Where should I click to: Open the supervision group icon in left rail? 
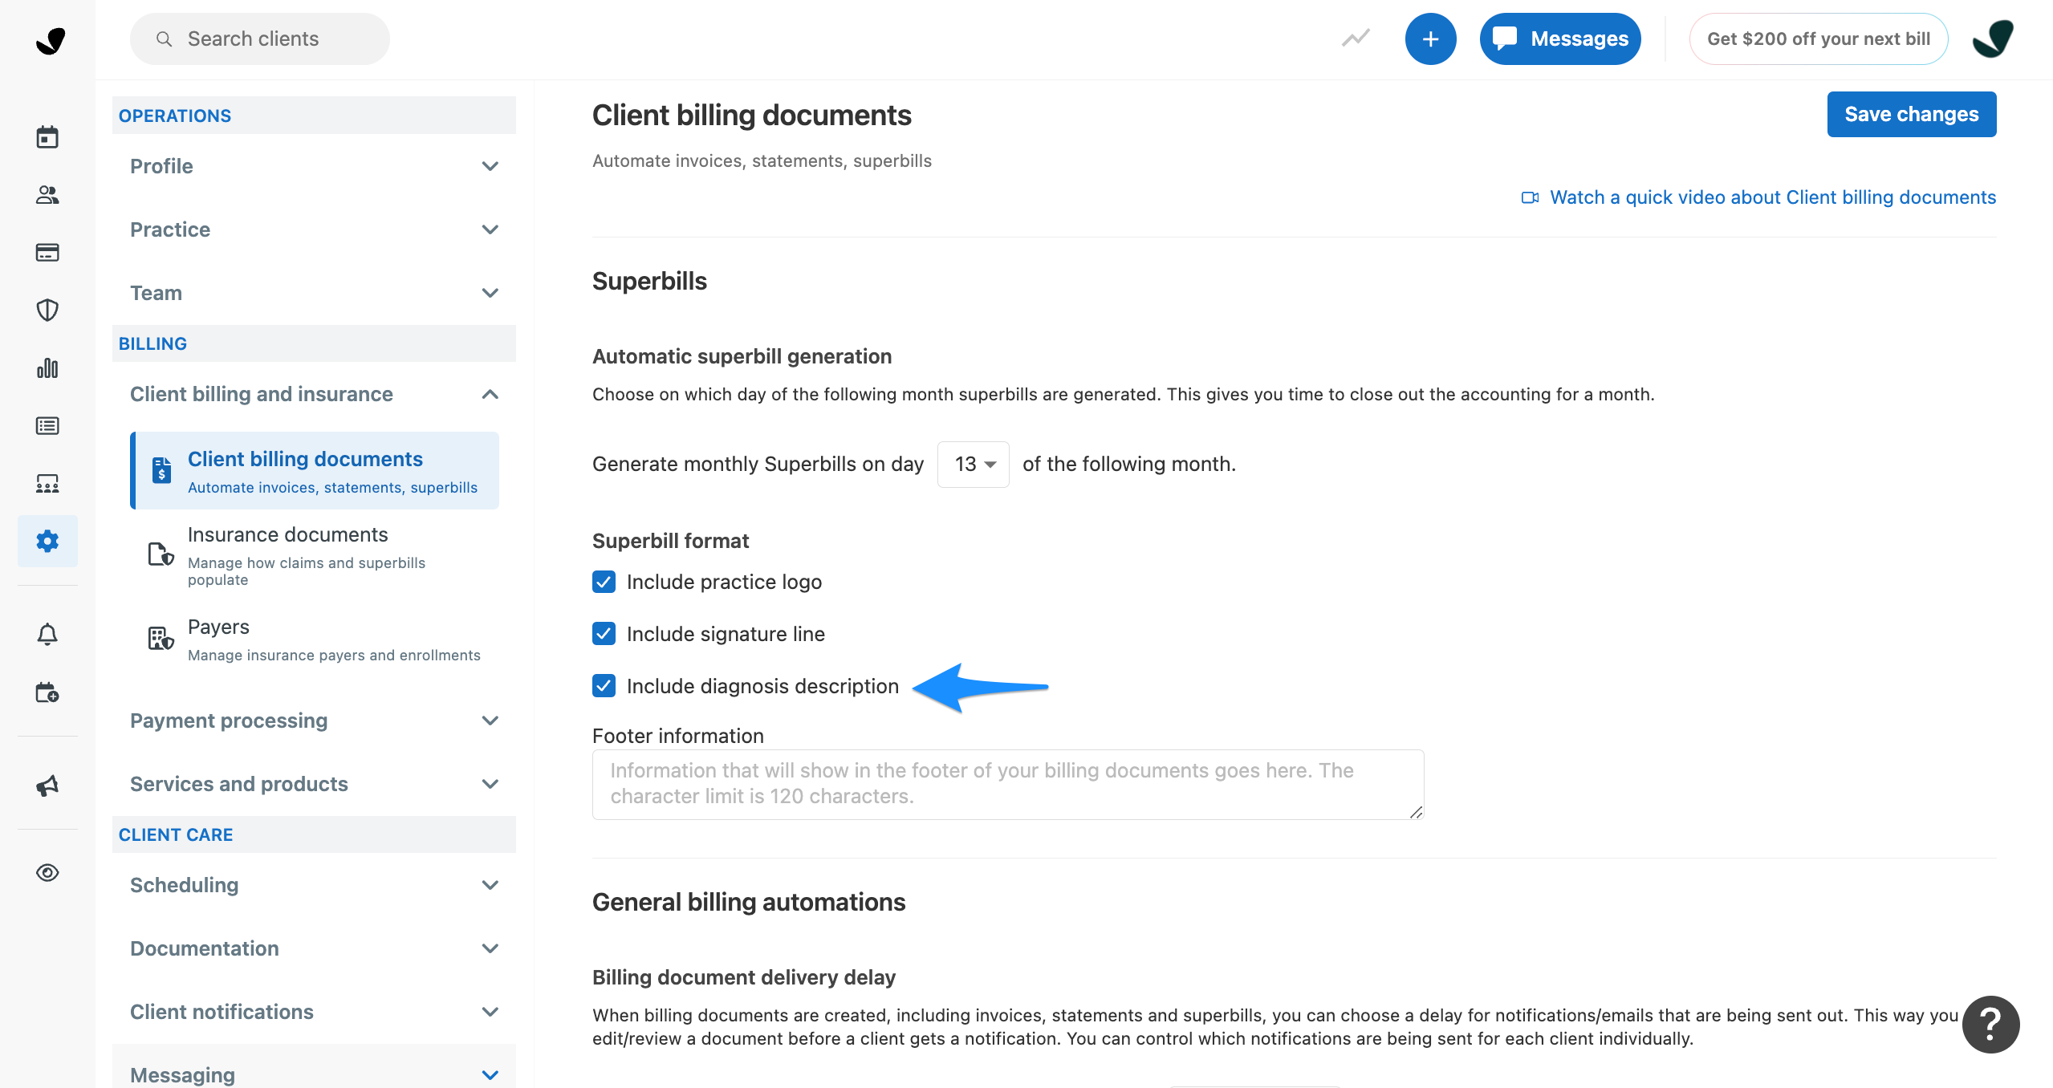point(47,484)
